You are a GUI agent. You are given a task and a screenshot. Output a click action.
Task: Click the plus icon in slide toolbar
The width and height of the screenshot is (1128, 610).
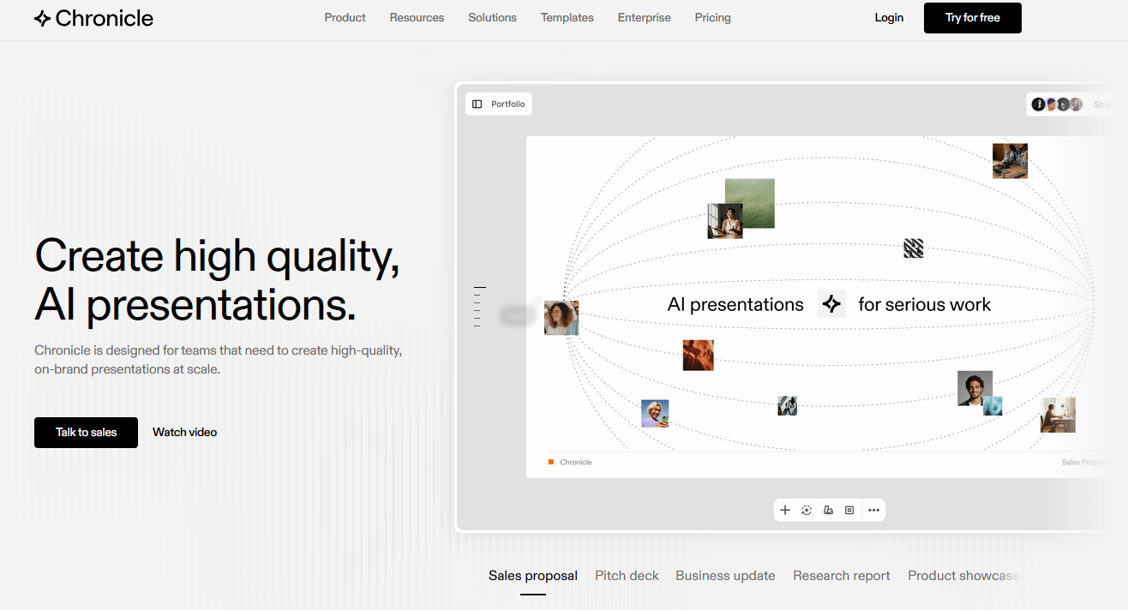(784, 510)
